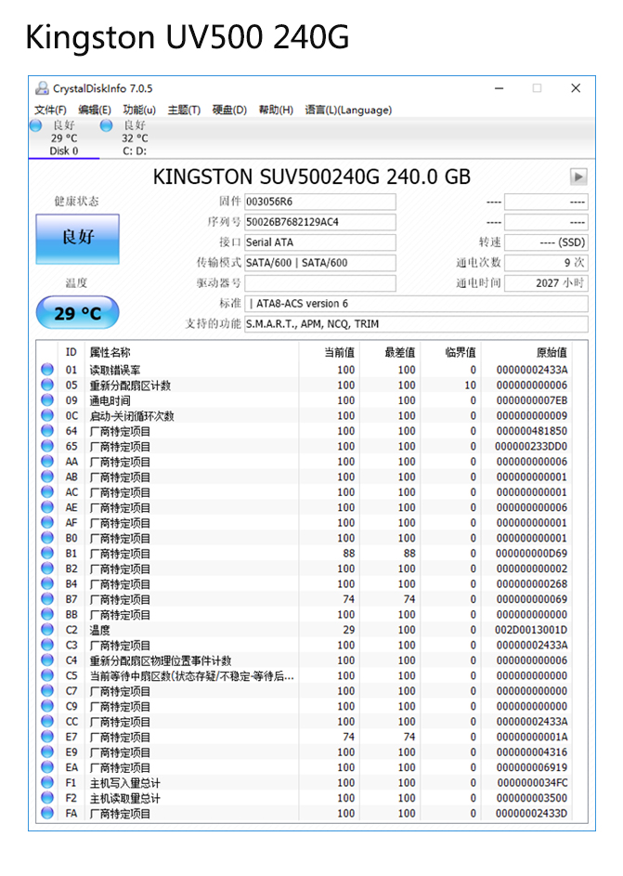Click the 良好 health status button

(78, 239)
